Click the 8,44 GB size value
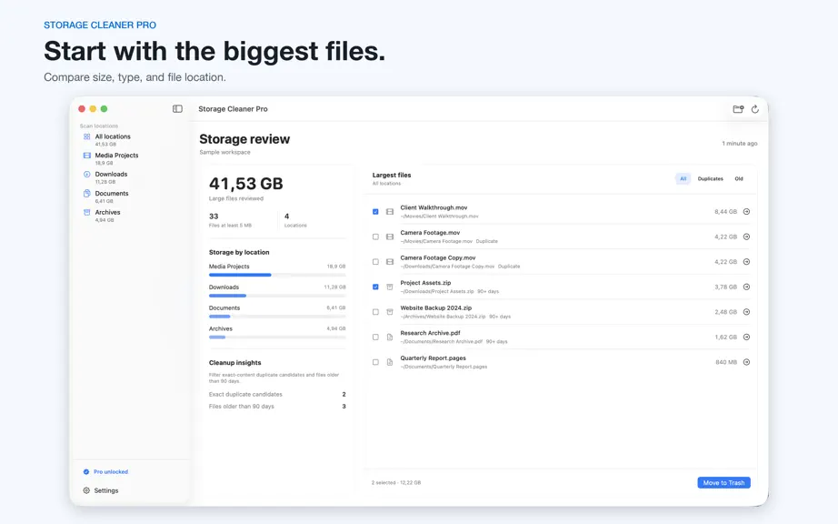The width and height of the screenshot is (838, 524). 725,212
